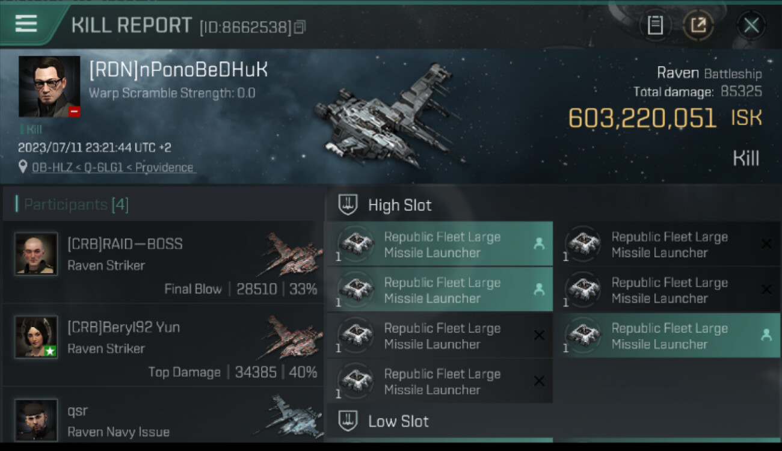Click RAID-BOSS Raven Striker ship icon
The width and height of the screenshot is (782, 451).
pyautogui.click(x=291, y=254)
